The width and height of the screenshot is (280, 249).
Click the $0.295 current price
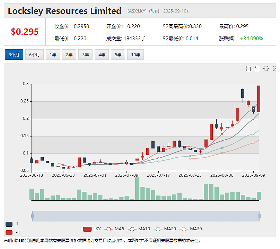tap(25, 32)
